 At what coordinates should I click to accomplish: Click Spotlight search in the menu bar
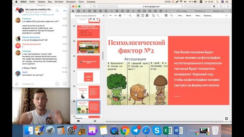tap(217, 2)
